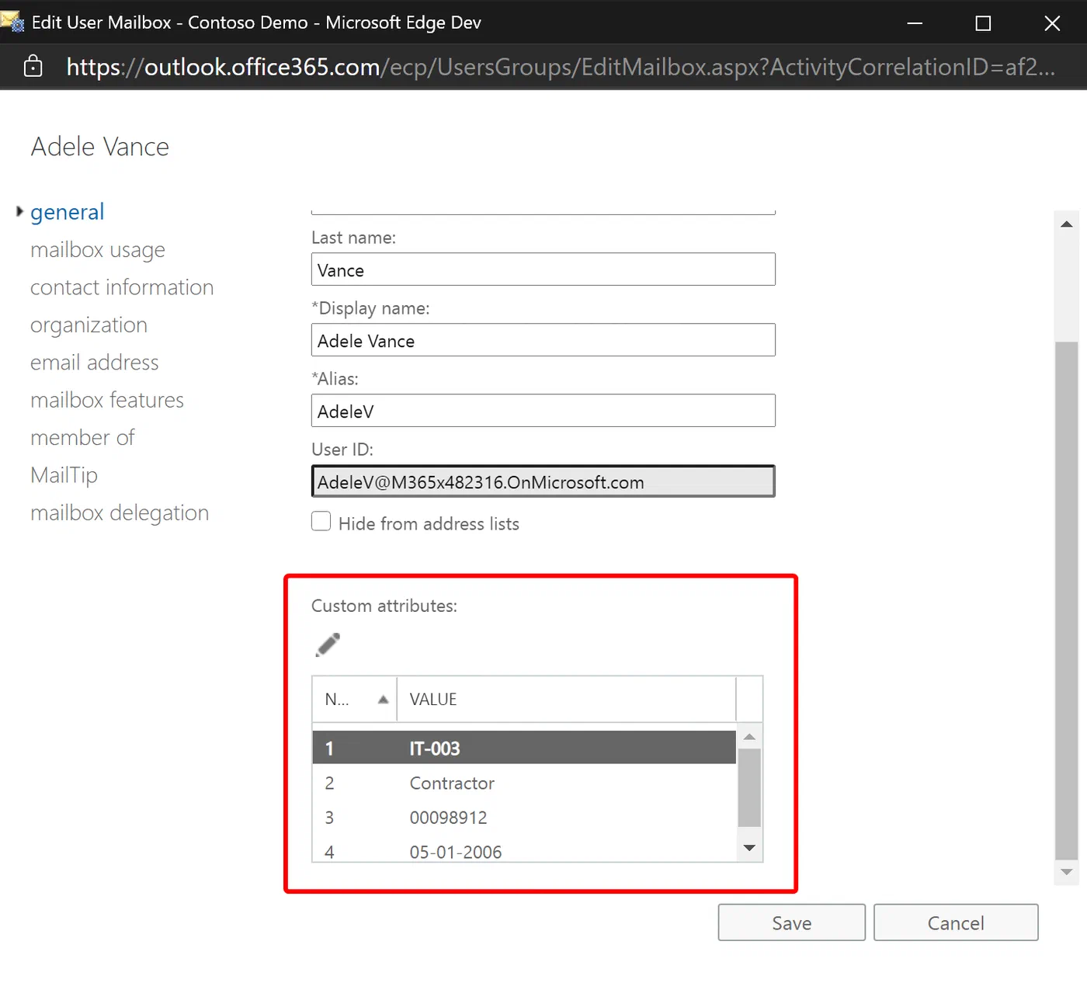The height and width of the screenshot is (990, 1087).
Task: Click the main form vertical scrollbar thumb
Action: (x=1067, y=600)
